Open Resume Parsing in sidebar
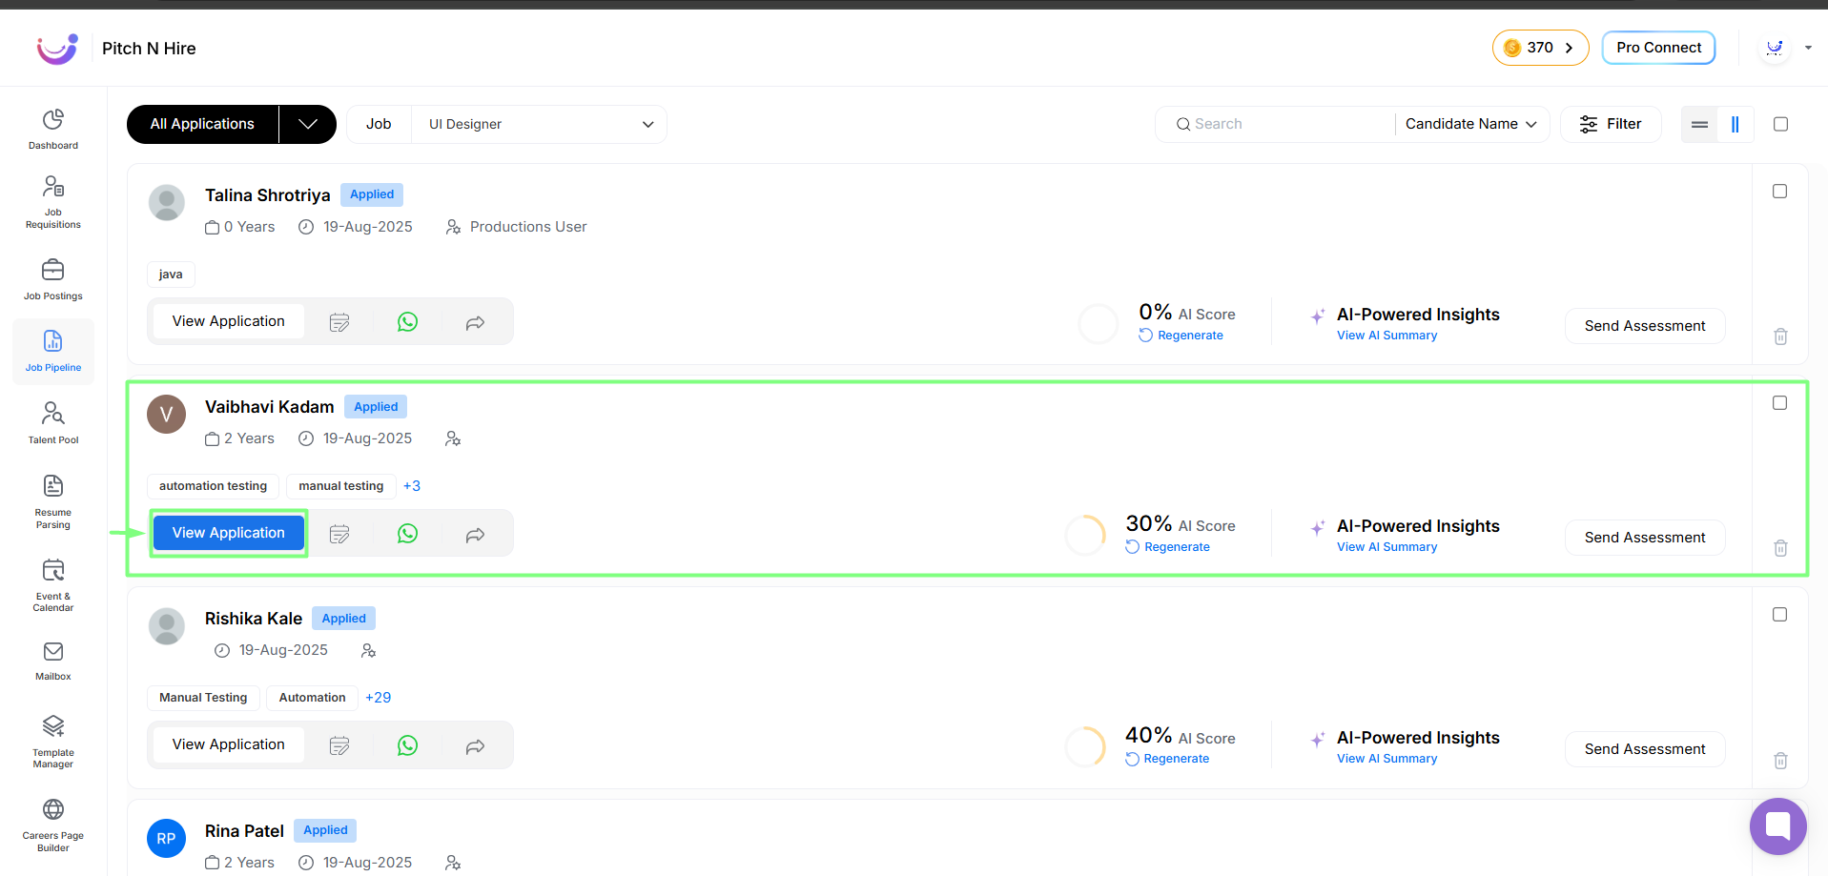This screenshot has height=876, width=1828. (x=53, y=501)
